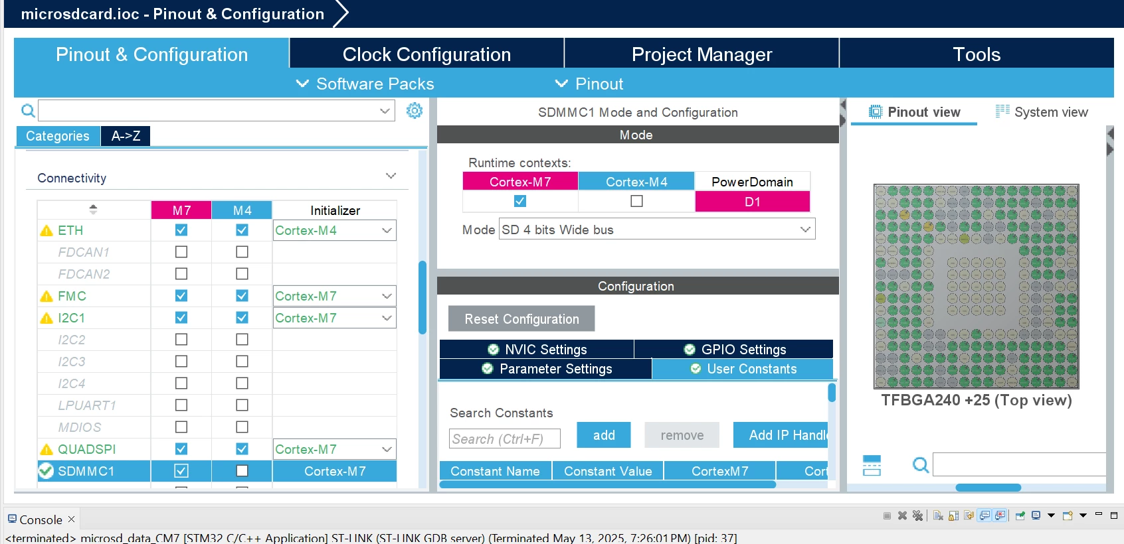Image resolution: width=1124 pixels, height=544 pixels.
Task: Click the pin search magnifier icon under chip view
Action: [x=921, y=465]
